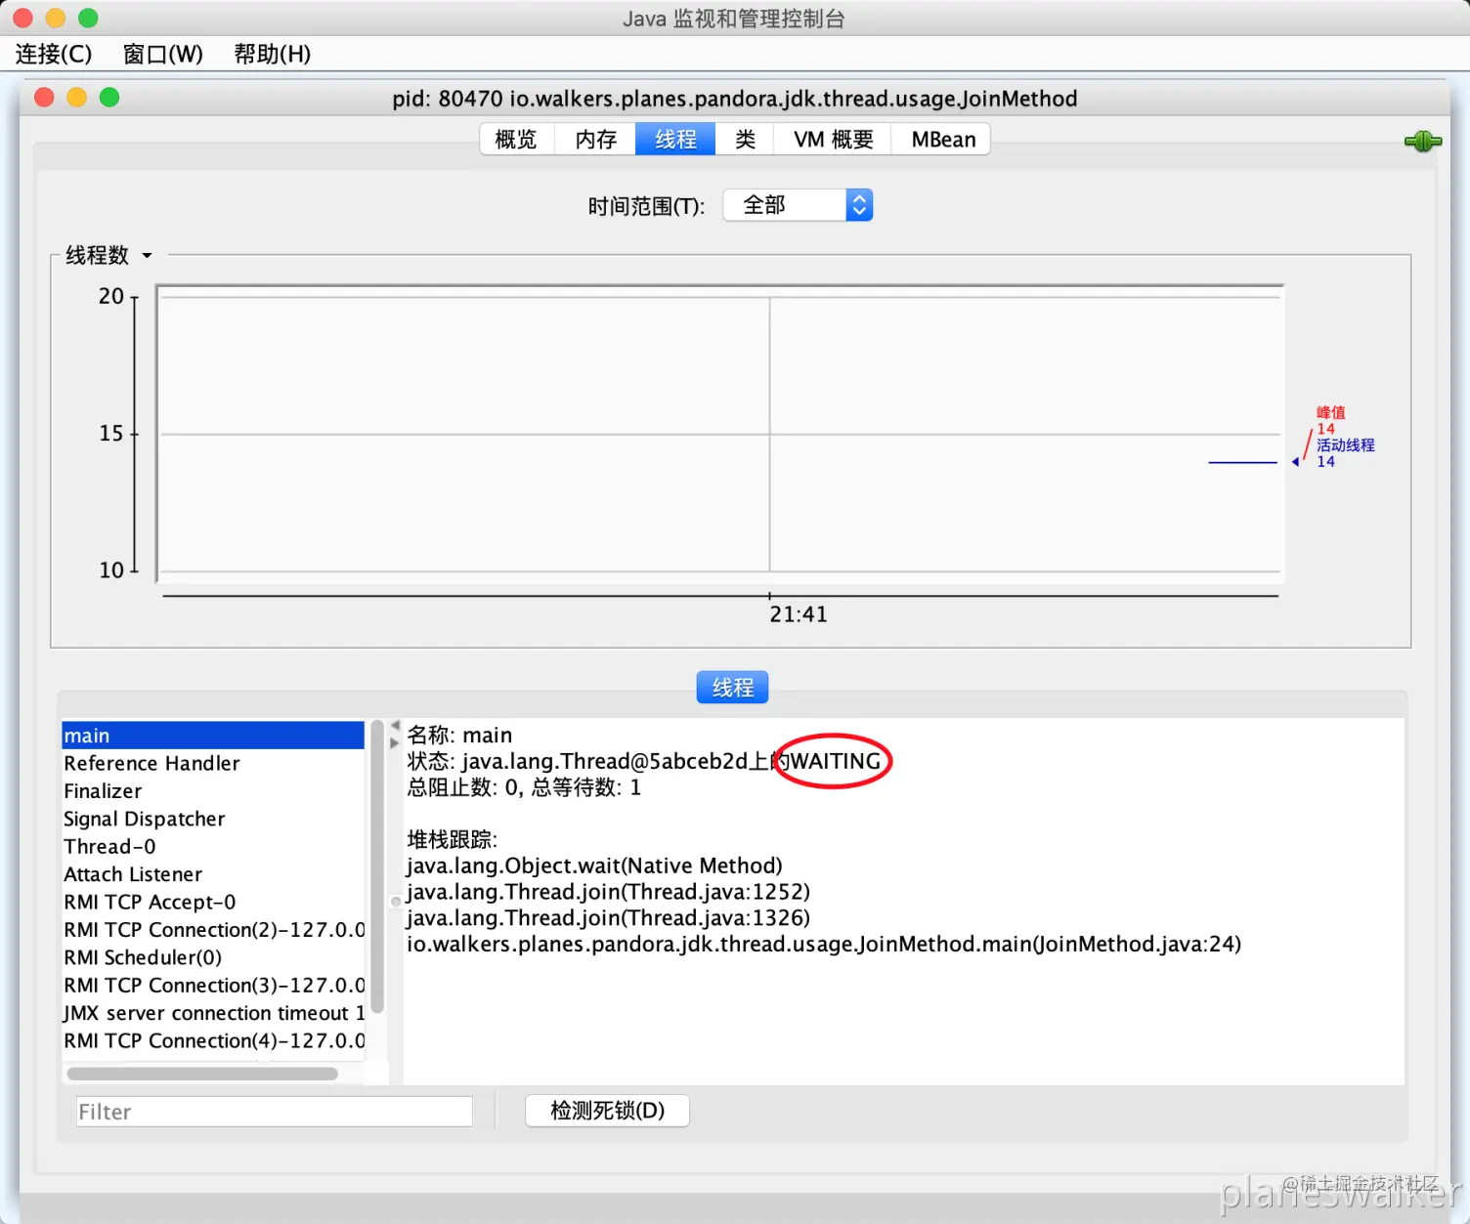Click the 检测死锁(D) button
The image size is (1470, 1224).
pyautogui.click(x=607, y=1111)
